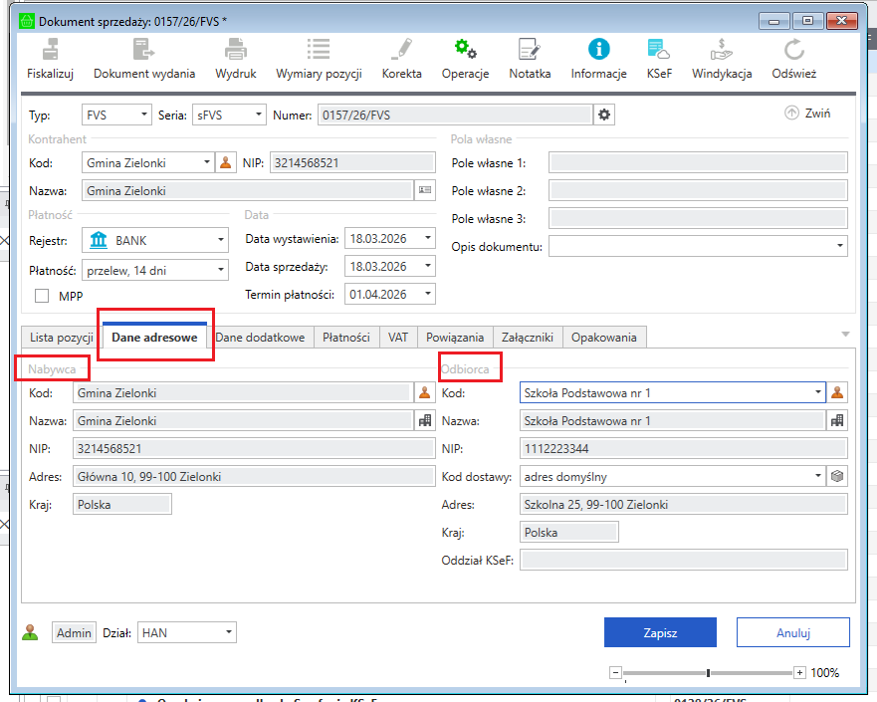
Task: Switch to the Lista pozycji tab
Action: (62, 338)
